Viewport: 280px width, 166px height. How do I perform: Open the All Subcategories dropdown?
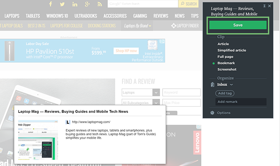pyautogui.click(x=141, y=103)
